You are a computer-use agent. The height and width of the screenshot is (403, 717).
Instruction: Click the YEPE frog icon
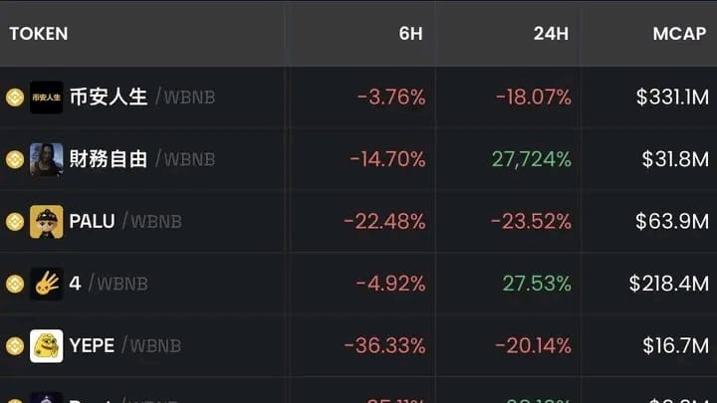(46, 345)
